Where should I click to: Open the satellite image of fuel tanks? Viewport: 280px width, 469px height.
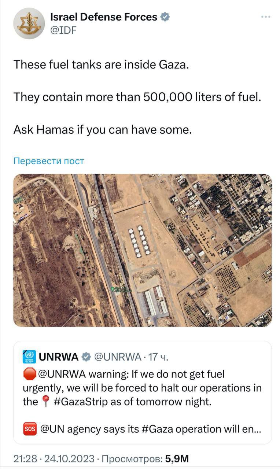coord(143,250)
